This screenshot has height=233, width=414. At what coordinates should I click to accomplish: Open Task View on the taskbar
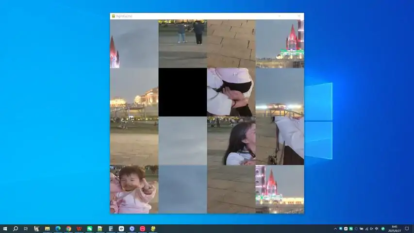pyautogui.click(x=26, y=228)
